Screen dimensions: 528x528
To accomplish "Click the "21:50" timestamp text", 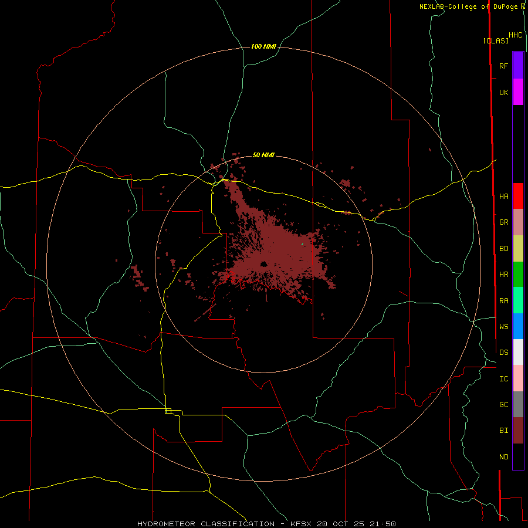I will pos(384,524).
